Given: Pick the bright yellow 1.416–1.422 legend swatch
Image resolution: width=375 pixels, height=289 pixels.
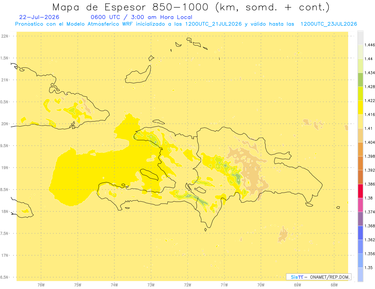Looking at the screenshot, I should click(x=360, y=107).
